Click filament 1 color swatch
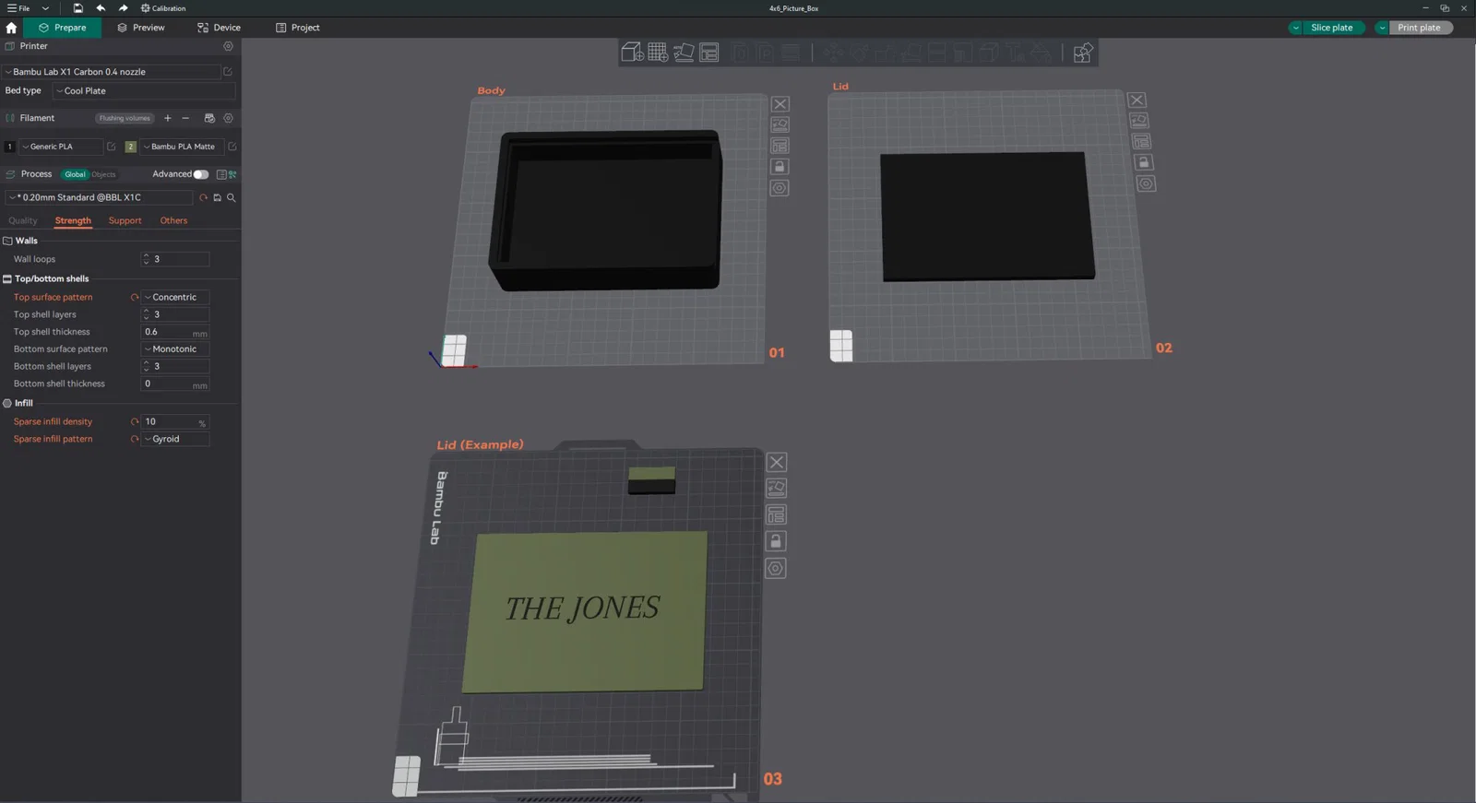 [x=10, y=147]
